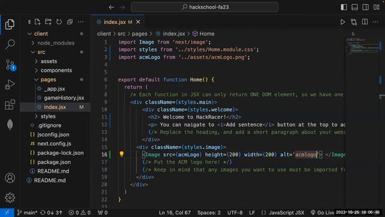Open the Manage settings gear
This screenshot has width=385, height=217.
click(x=10, y=198)
